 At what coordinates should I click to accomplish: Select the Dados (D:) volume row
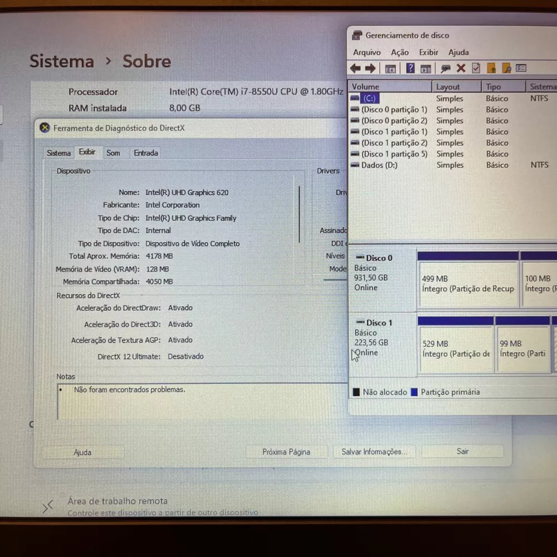(x=379, y=165)
